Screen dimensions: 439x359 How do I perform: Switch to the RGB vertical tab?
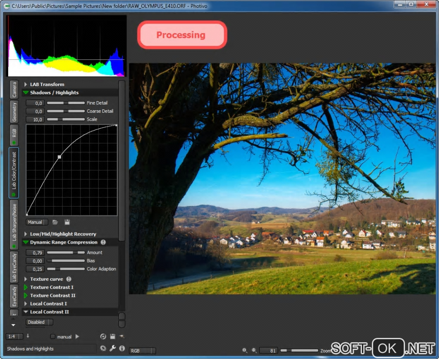[x=14, y=135]
